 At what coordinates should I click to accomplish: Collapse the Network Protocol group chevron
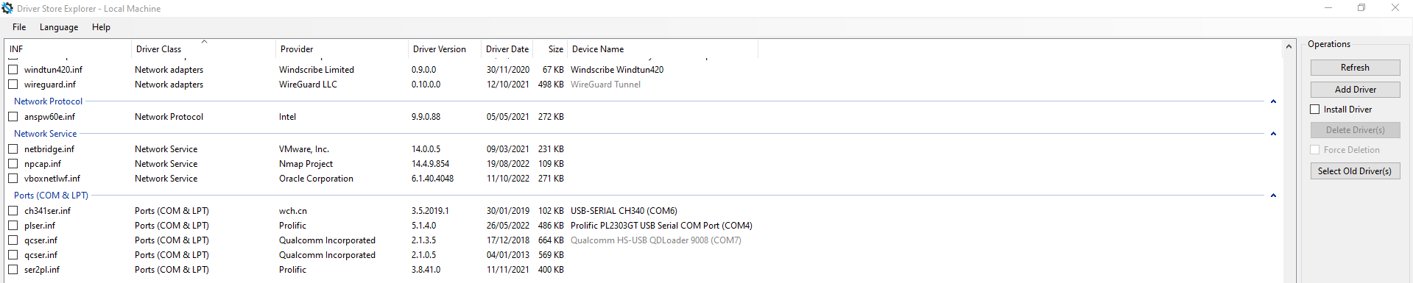click(1273, 101)
